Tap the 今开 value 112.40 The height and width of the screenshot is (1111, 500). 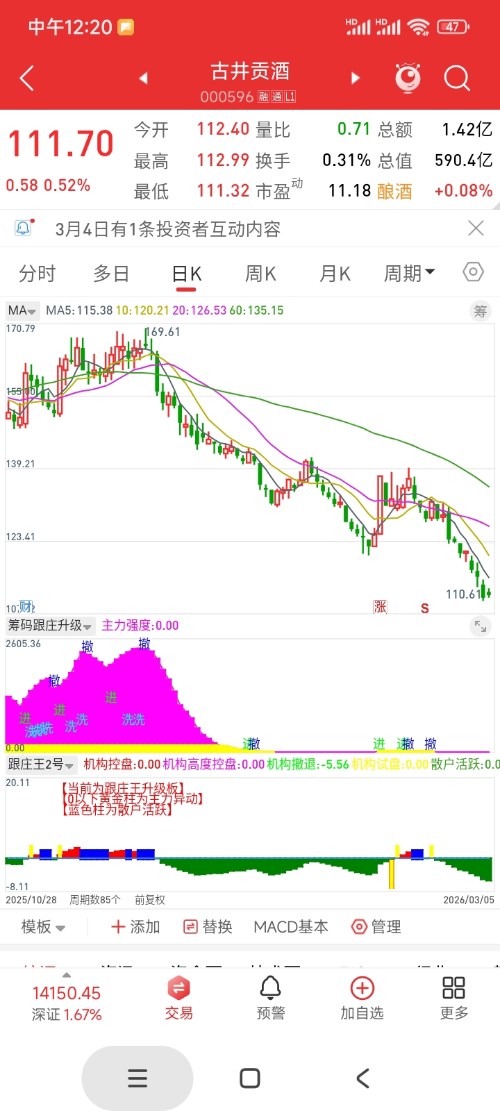(223, 129)
